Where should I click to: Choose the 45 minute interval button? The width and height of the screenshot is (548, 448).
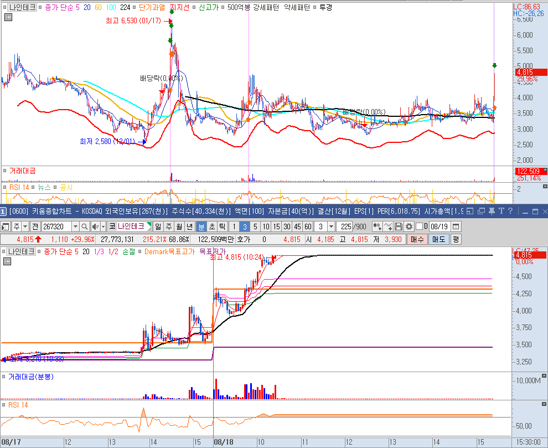[x=297, y=226]
